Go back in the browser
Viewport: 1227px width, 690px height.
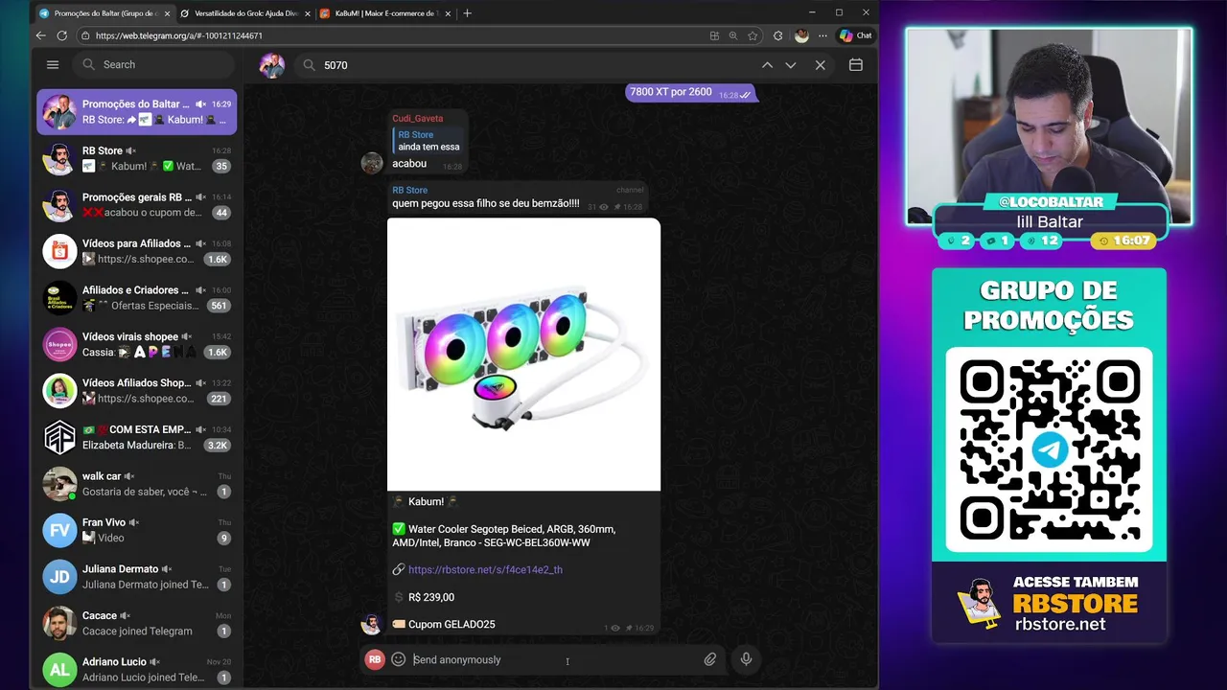(x=41, y=35)
